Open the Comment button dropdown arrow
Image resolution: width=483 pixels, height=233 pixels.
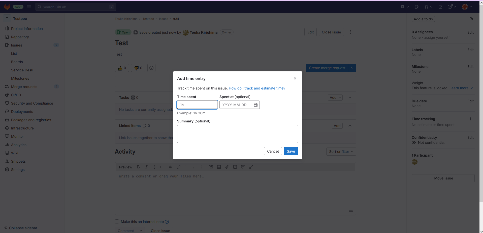click(141, 230)
